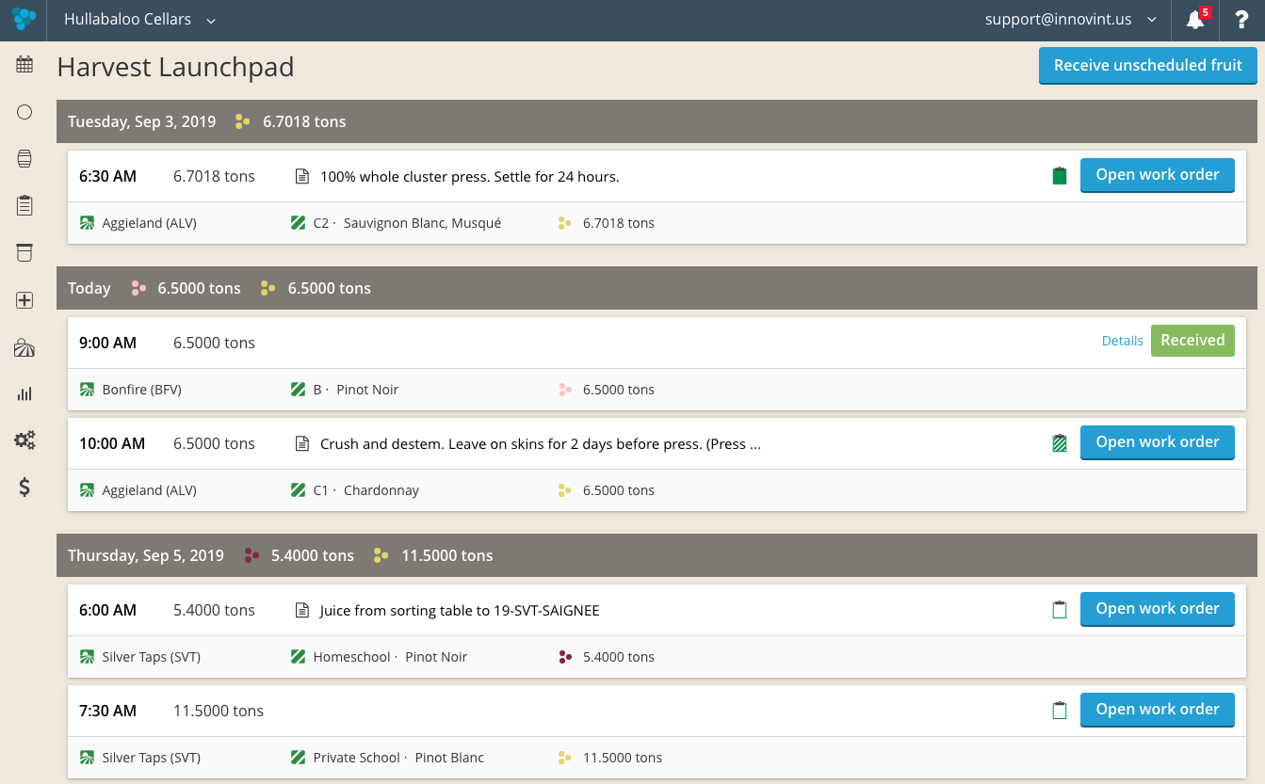Click the 7:30 AM time label
This screenshot has width=1265, height=784.
107,711
